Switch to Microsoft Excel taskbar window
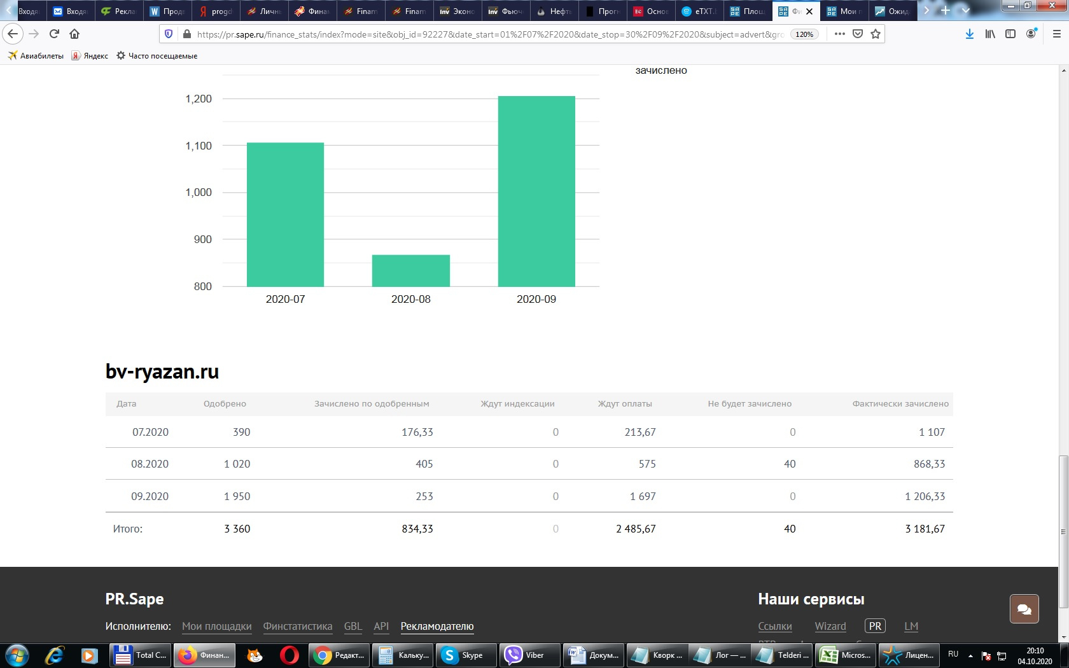 point(846,655)
